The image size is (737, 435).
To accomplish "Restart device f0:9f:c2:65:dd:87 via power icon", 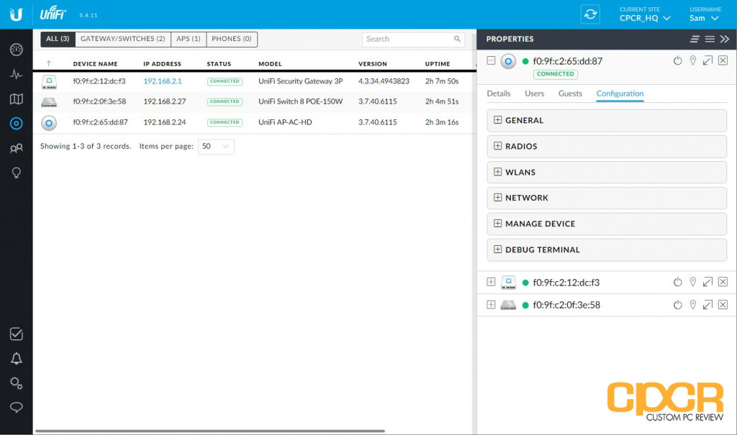I will [677, 61].
